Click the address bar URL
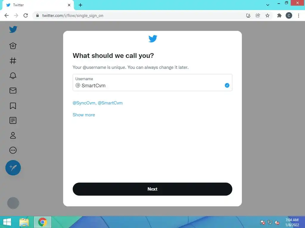The image size is (305, 228). point(73,15)
